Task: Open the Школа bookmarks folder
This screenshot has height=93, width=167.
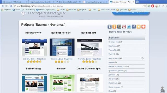Action: click(132, 10)
